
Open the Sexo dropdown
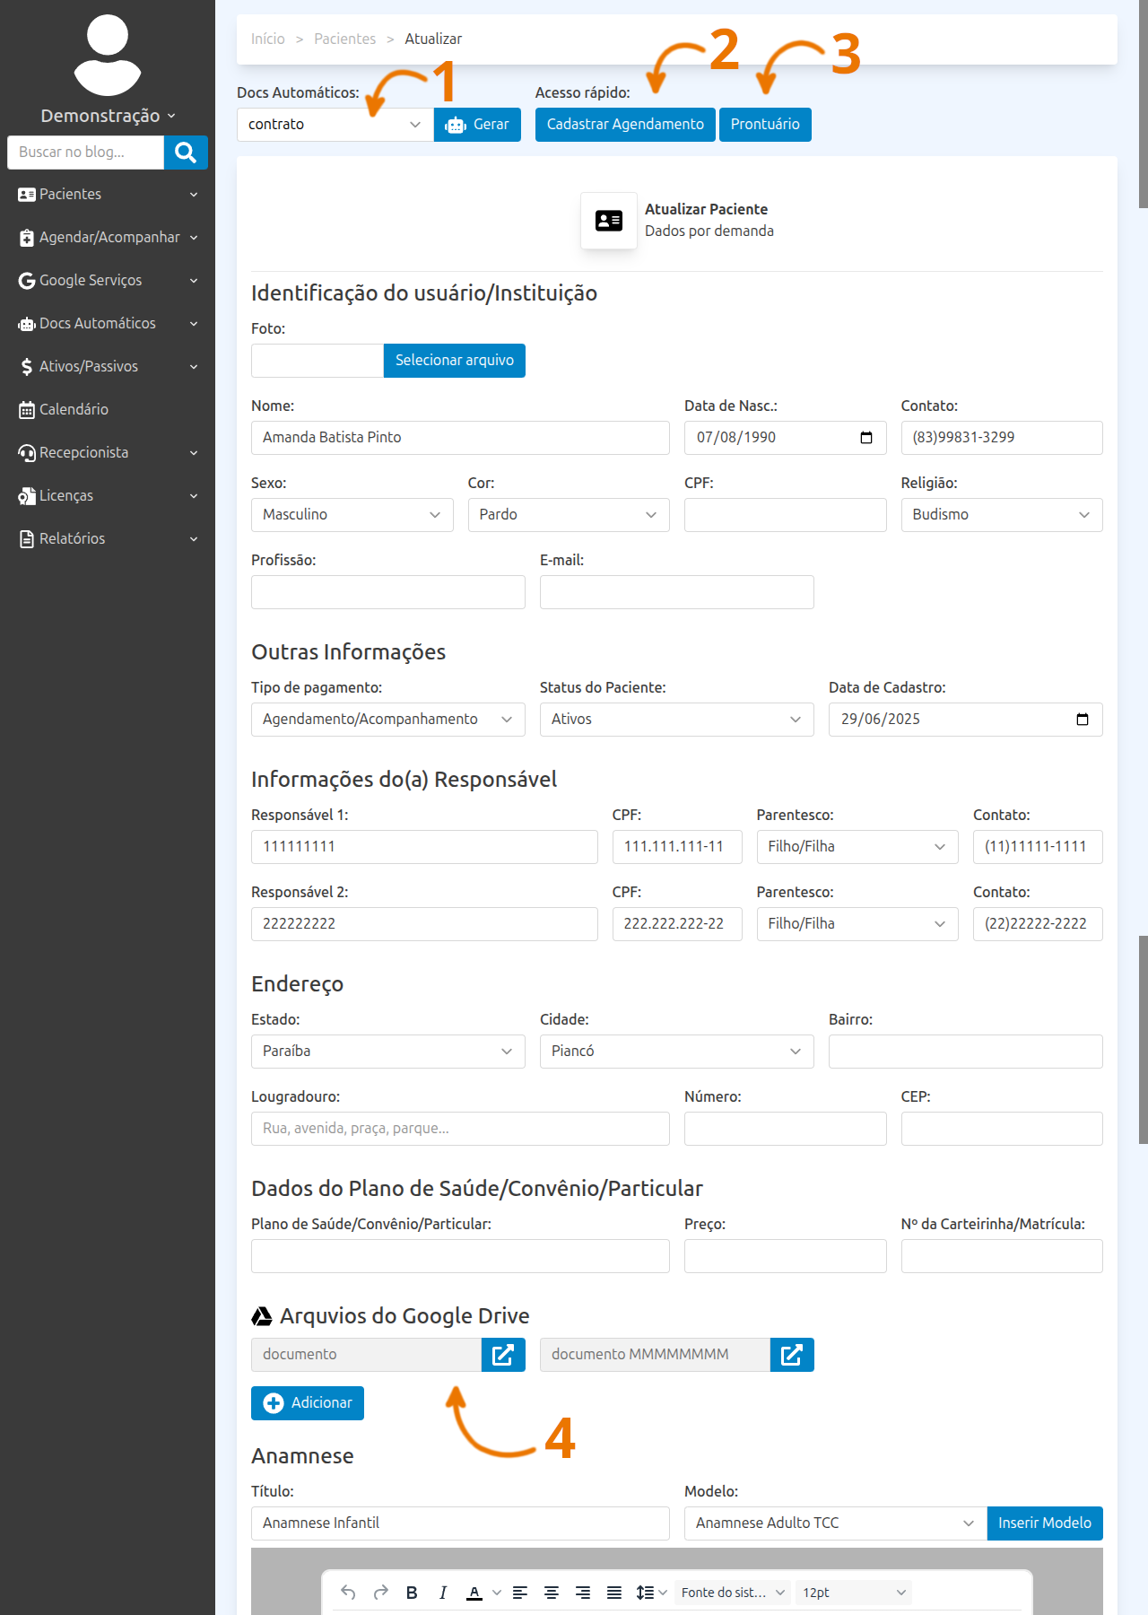[x=352, y=515]
